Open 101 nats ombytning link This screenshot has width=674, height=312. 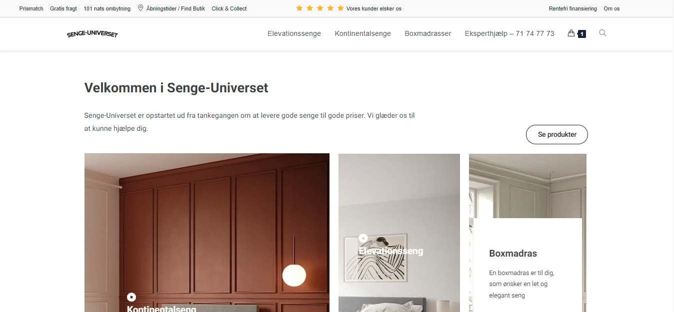tap(107, 8)
